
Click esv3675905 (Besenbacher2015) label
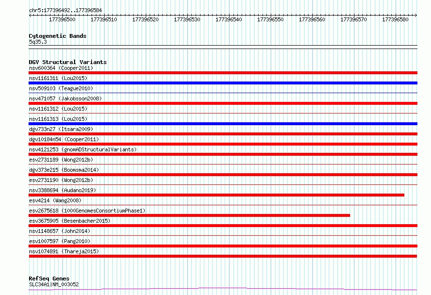click(70, 221)
